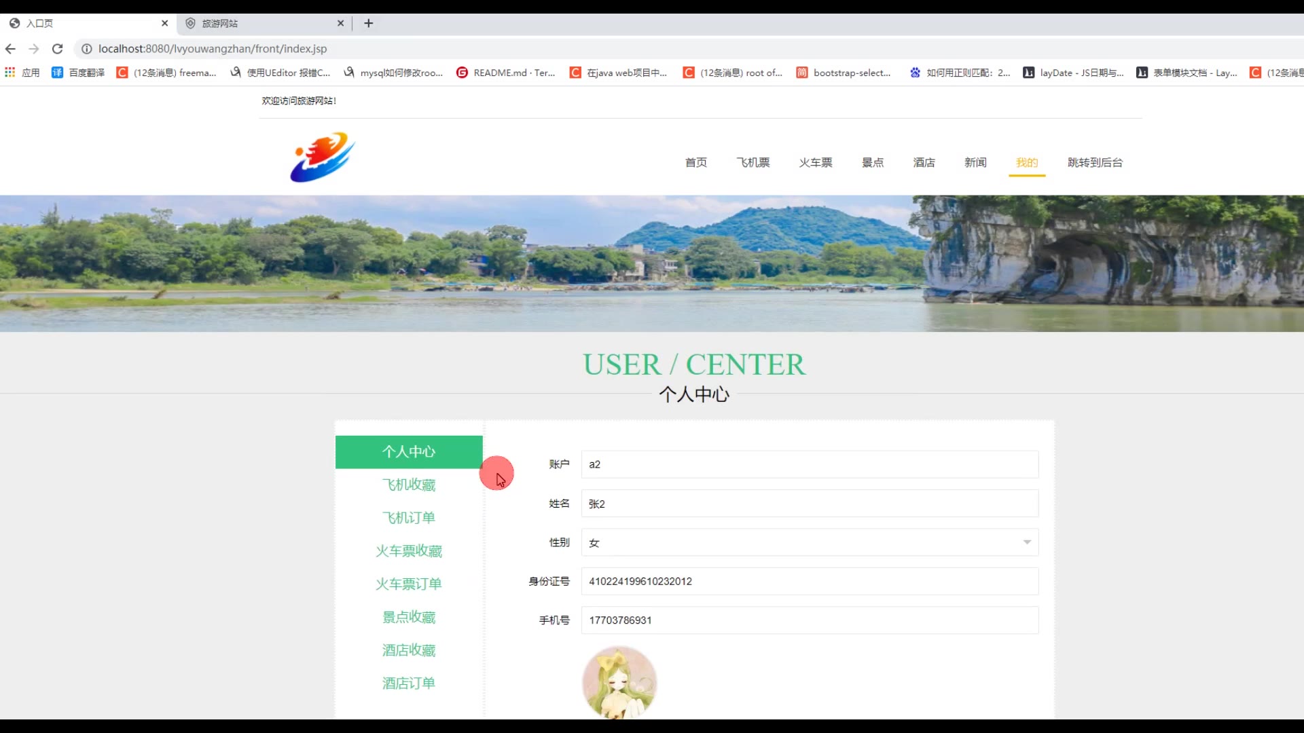Open the bootstrap-select bookmark
Image resolution: width=1304 pixels, height=733 pixels.
pyautogui.click(x=844, y=73)
